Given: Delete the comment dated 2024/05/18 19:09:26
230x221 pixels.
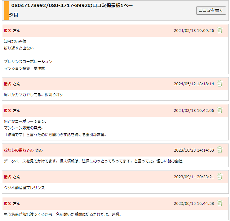Looking at the screenshot, I should click(x=220, y=30).
